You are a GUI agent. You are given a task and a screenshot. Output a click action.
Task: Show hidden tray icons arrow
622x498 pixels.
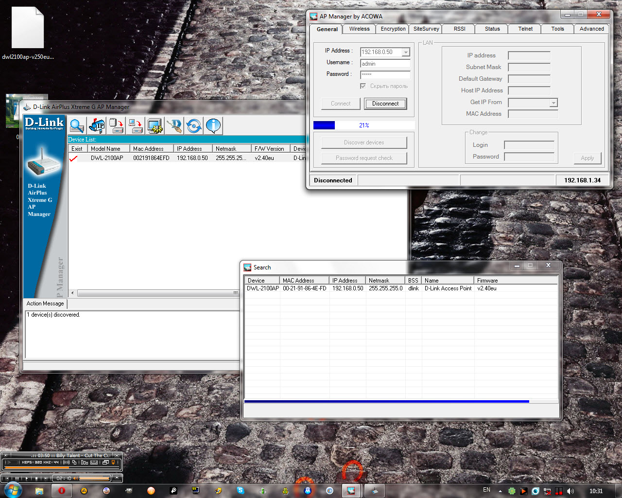click(500, 491)
